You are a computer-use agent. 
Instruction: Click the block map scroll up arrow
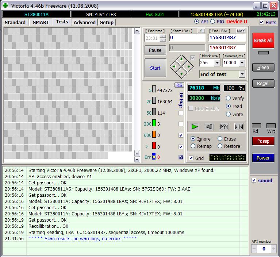(x=137, y=31)
